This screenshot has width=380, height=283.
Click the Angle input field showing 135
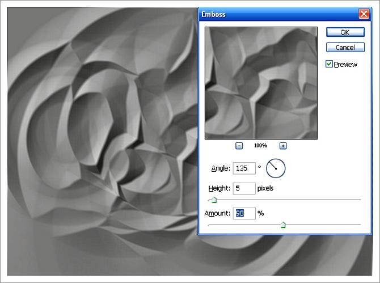tap(244, 168)
